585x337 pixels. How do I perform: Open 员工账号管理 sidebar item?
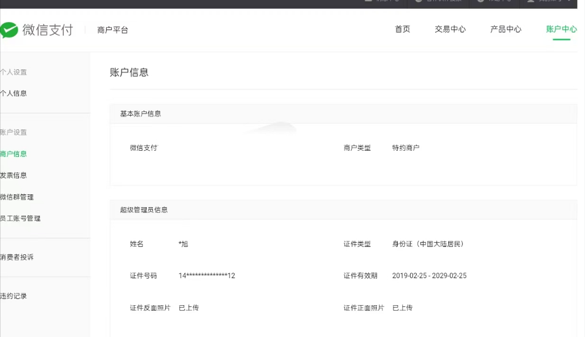click(x=20, y=219)
